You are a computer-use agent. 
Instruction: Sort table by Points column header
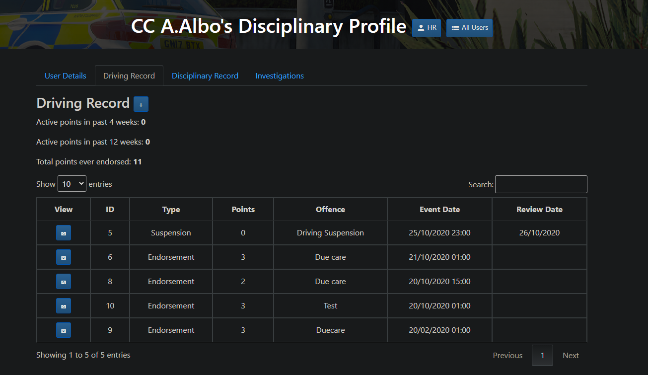point(243,210)
